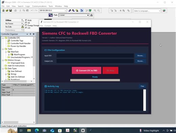Select Power-Up Handler in the organizer

(x=18, y=46)
